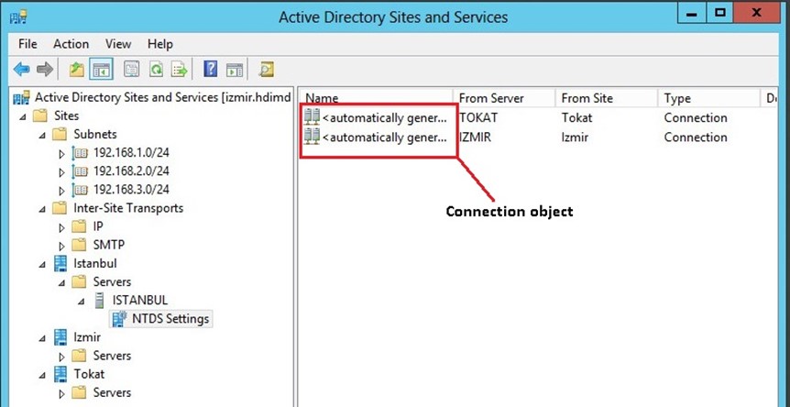Sort by the From Site column
Viewport: 790px width, 407px height.
pos(606,98)
